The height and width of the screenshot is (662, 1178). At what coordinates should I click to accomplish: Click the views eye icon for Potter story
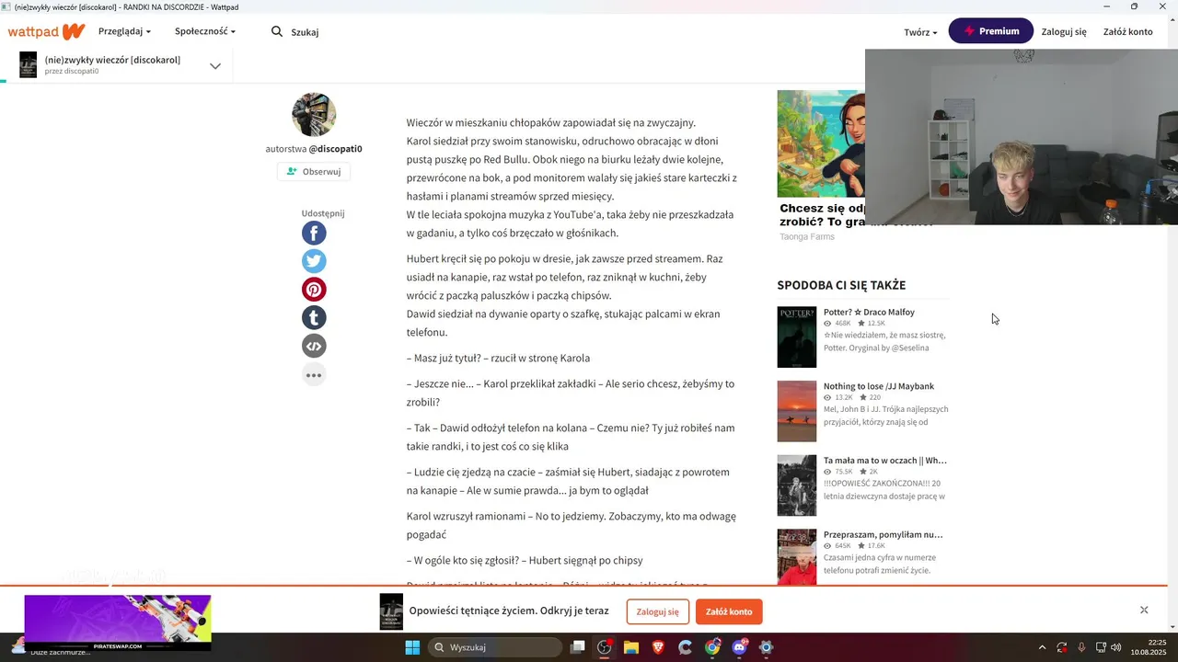(827, 324)
